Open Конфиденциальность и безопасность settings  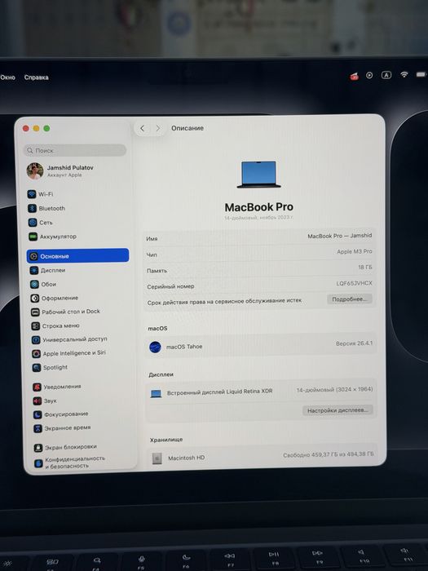70,463
